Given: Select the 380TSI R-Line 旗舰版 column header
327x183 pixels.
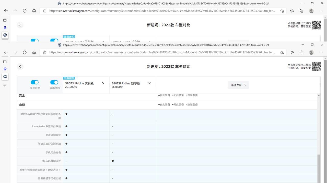Looking at the screenshot, I should click(79, 83).
